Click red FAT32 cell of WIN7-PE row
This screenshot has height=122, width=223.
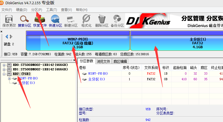pos(151,73)
